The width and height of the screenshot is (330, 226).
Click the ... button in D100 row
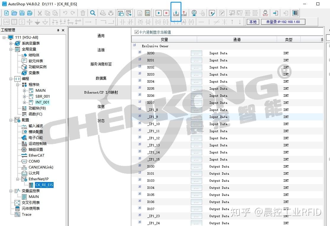[196, 167]
